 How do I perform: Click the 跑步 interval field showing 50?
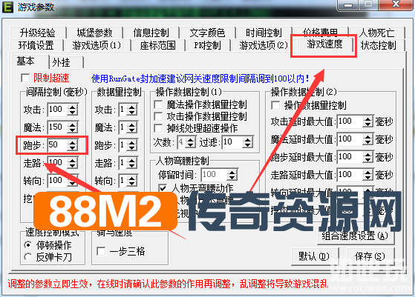(x=57, y=145)
